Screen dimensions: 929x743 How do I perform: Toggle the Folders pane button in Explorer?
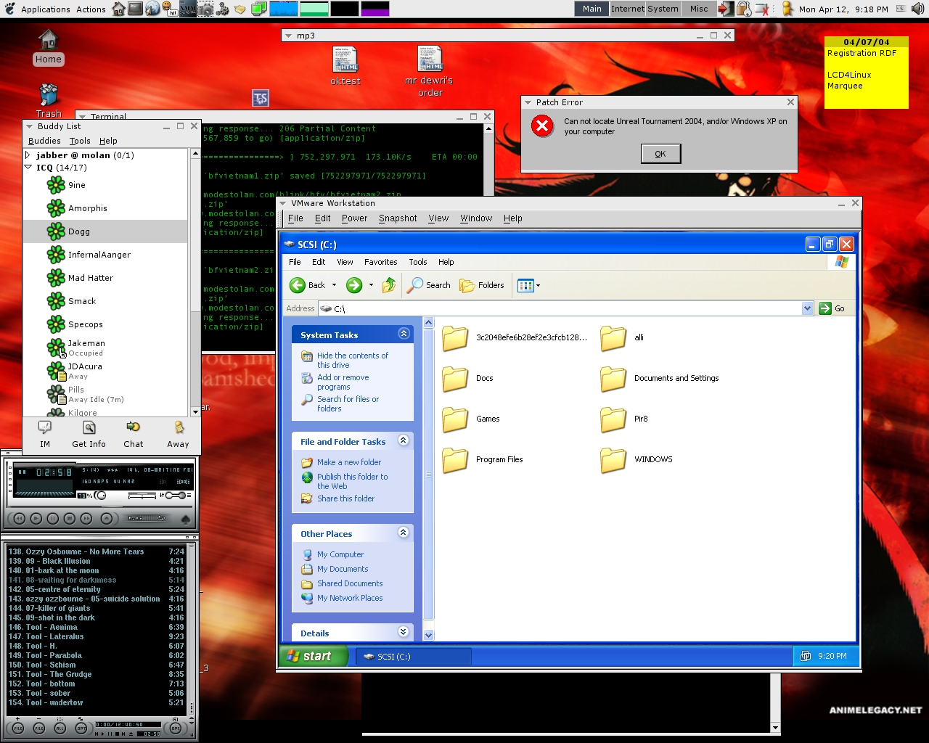pos(482,285)
